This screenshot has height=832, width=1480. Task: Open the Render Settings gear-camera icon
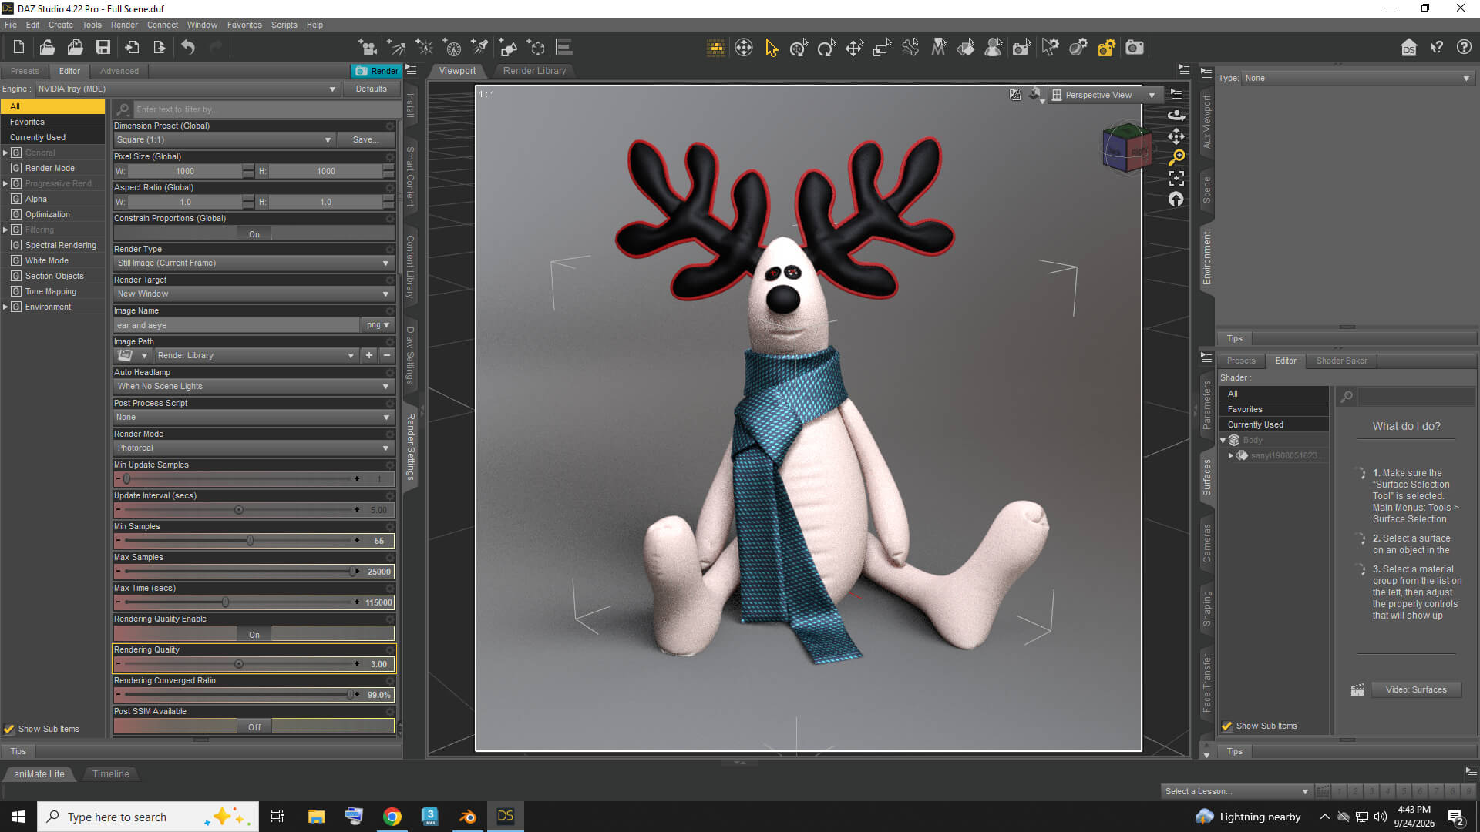coord(1106,48)
